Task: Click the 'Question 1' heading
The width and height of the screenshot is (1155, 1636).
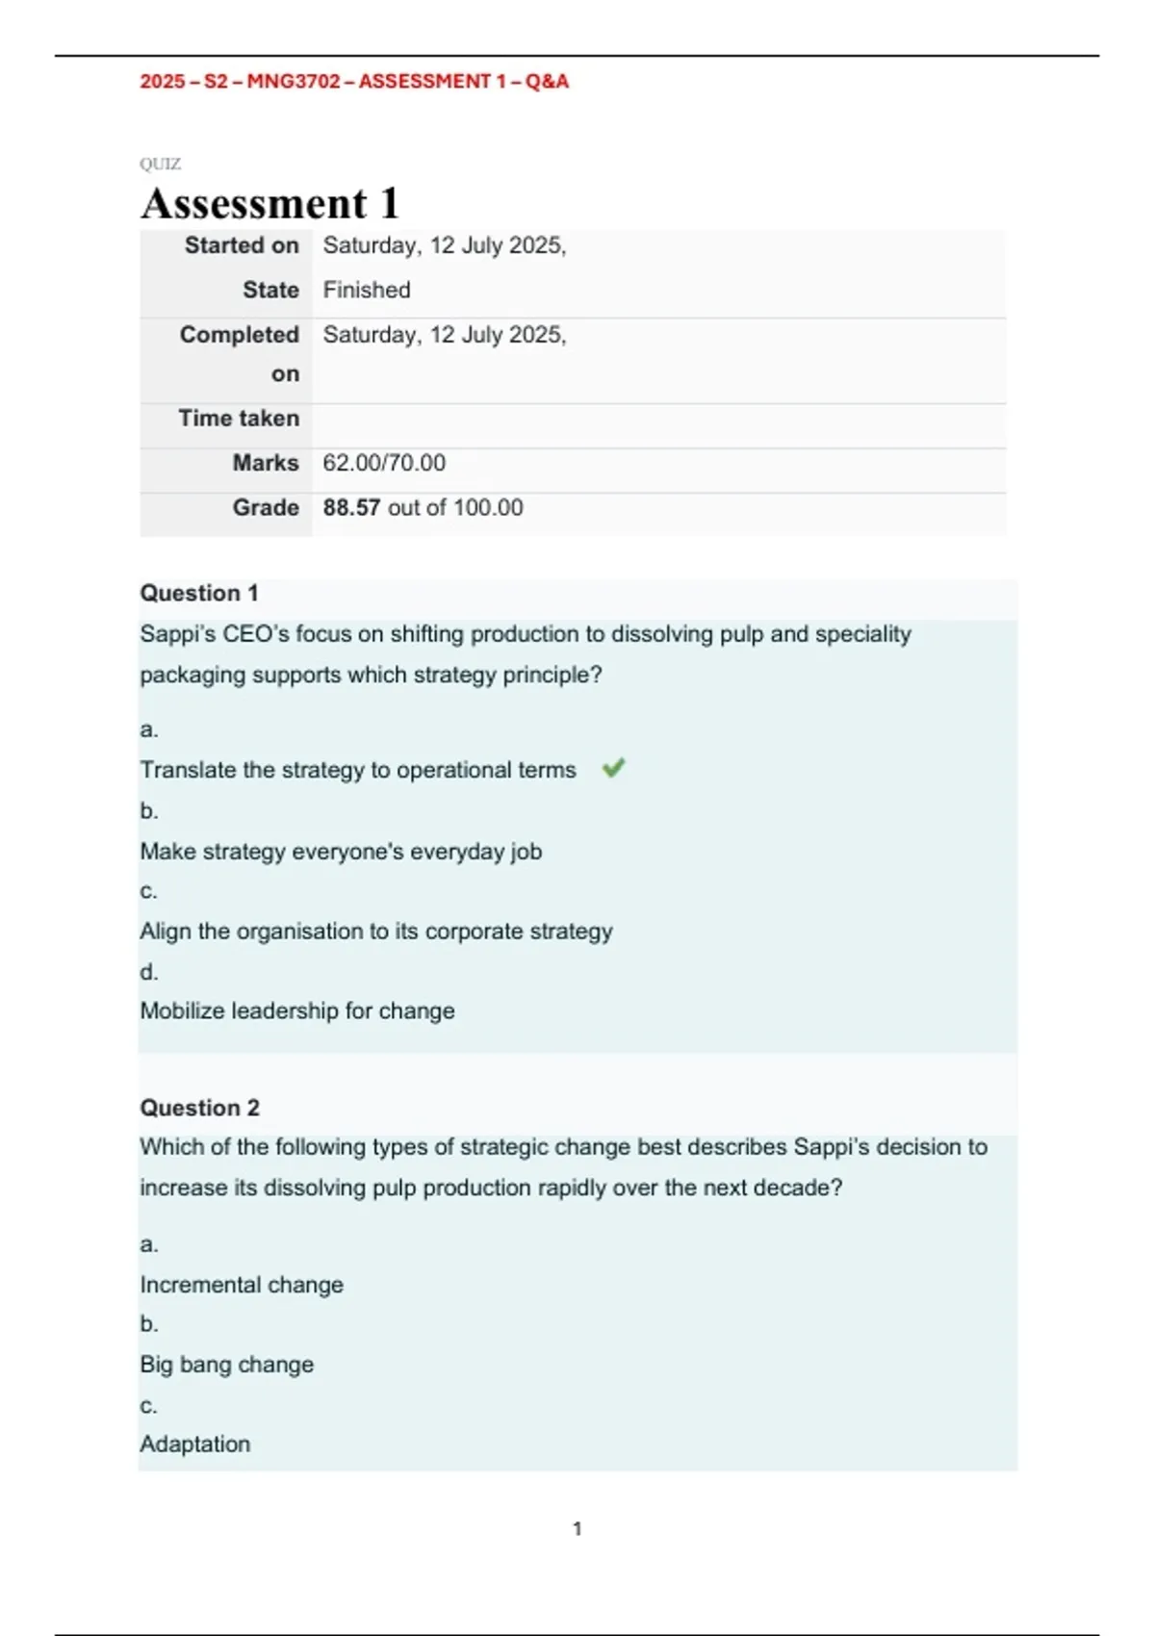Action: pos(199,593)
